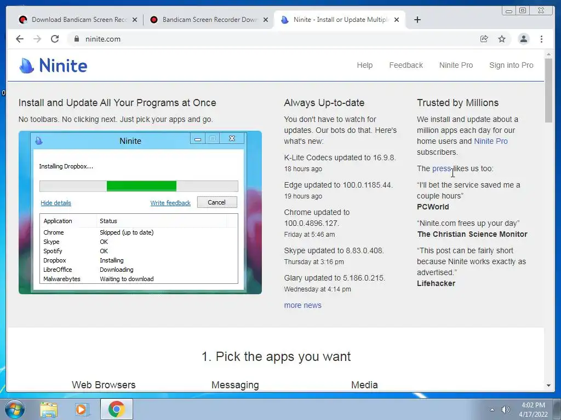Open the share page icon in address bar
Viewport: 561px width, 420px height.
484,39
